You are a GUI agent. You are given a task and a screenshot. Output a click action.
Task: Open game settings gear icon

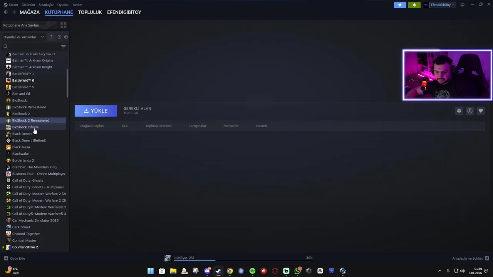click(459, 111)
